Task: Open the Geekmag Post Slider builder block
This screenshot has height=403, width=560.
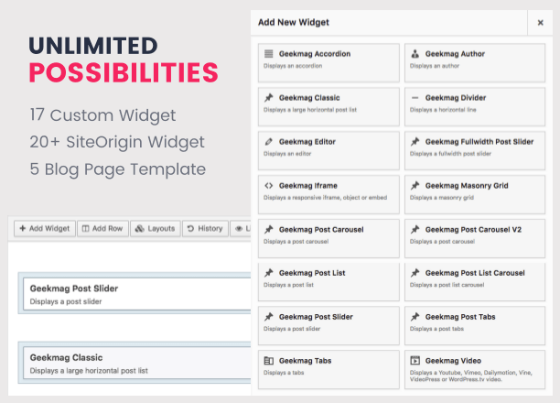Action: 137,294
